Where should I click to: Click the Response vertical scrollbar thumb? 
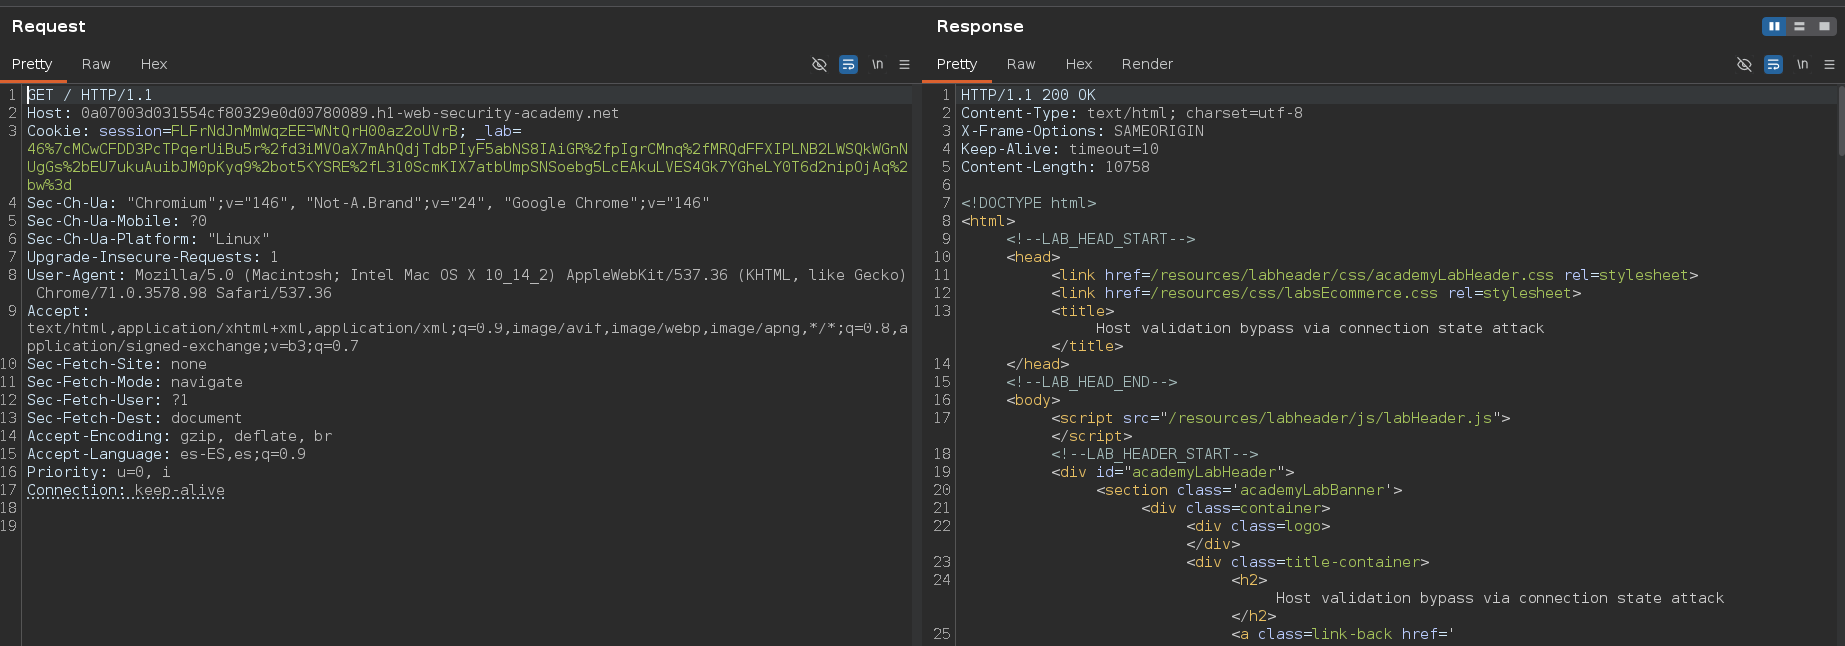(1840, 120)
